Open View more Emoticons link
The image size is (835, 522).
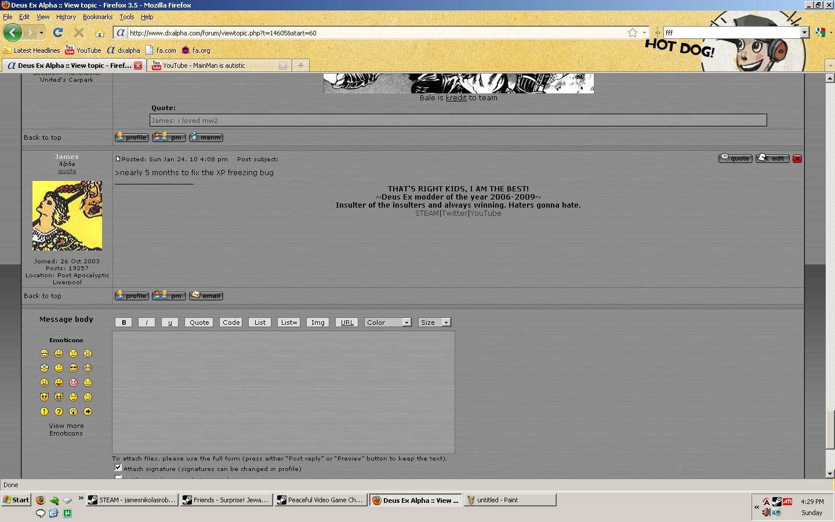pos(66,429)
